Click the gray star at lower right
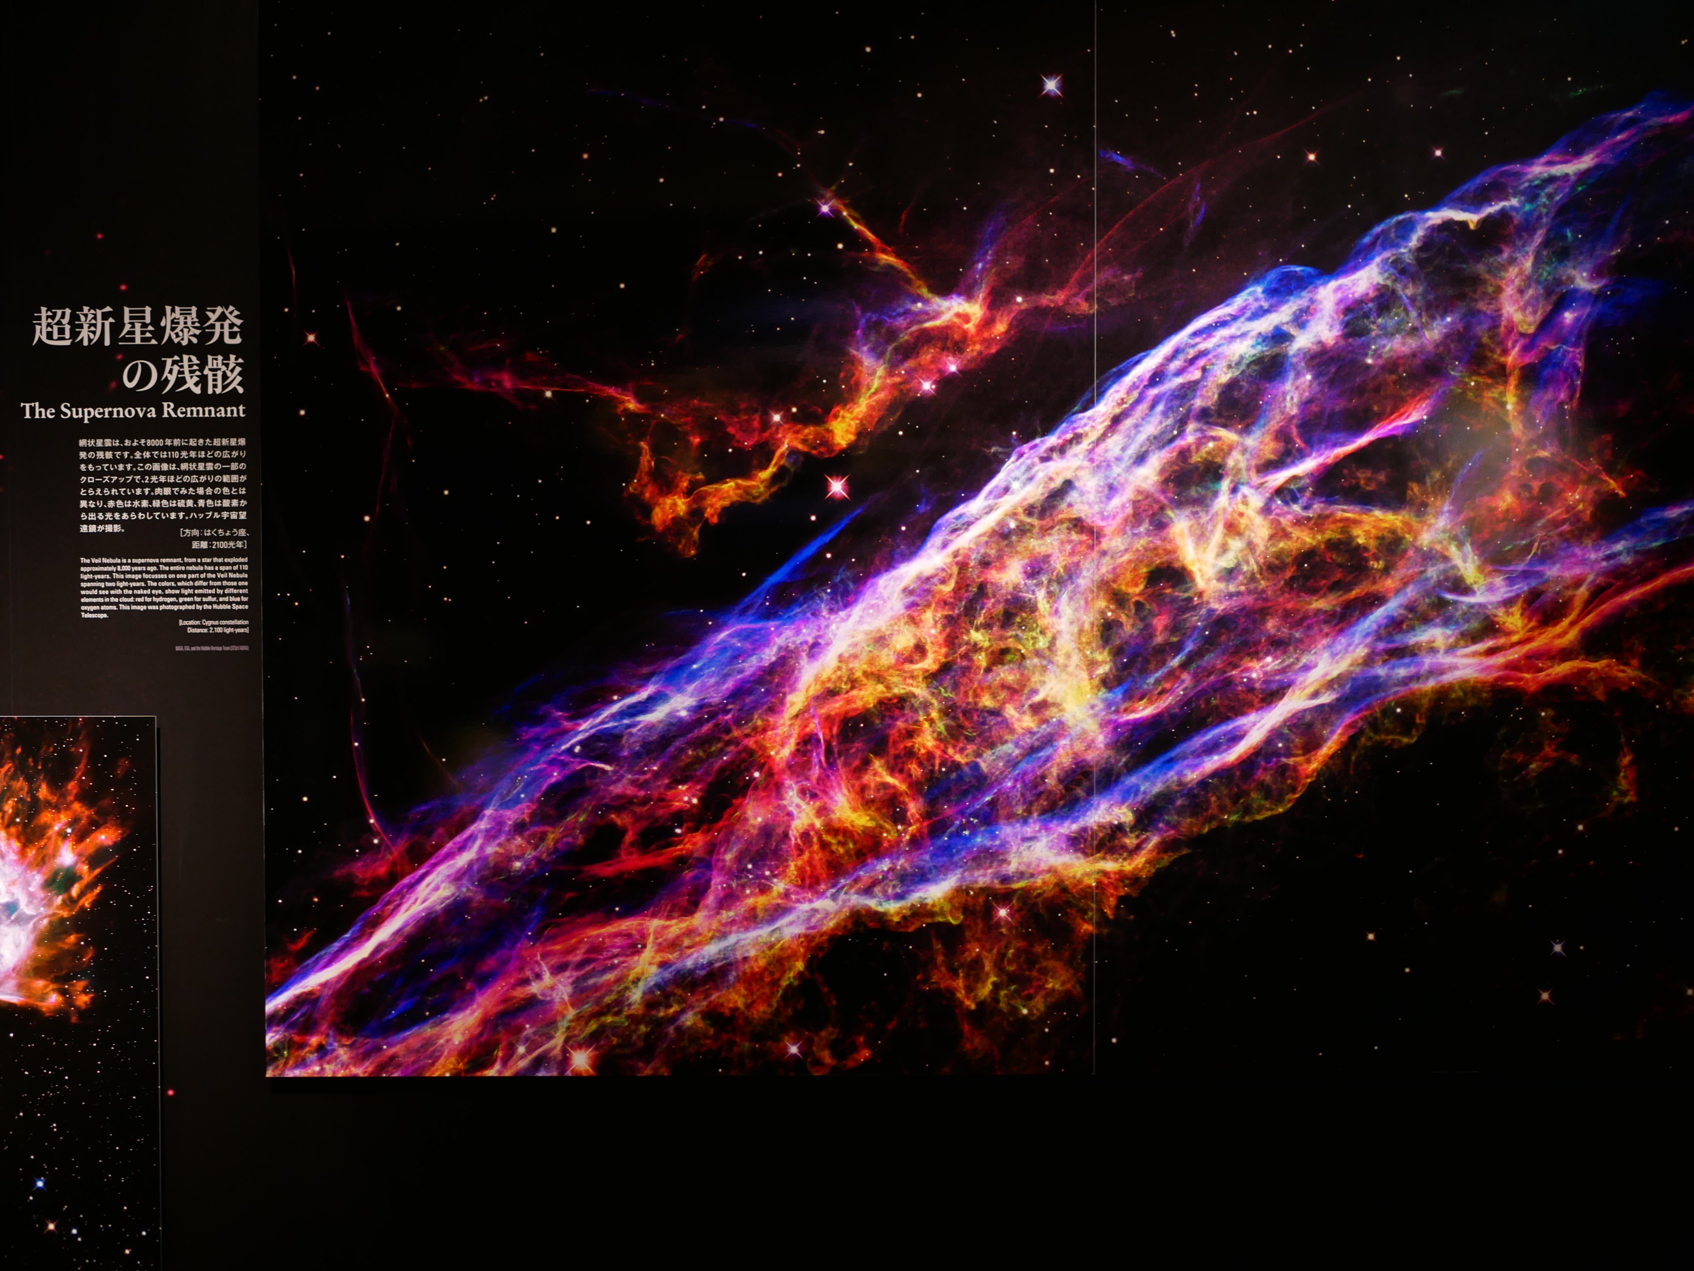The image size is (1694, 1271). tap(1558, 948)
